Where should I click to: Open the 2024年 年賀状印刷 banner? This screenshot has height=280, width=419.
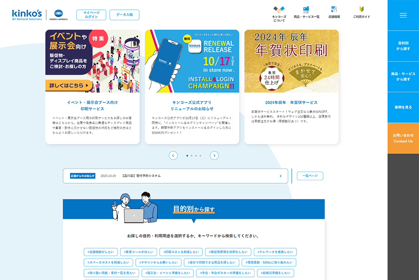tap(292, 61)
